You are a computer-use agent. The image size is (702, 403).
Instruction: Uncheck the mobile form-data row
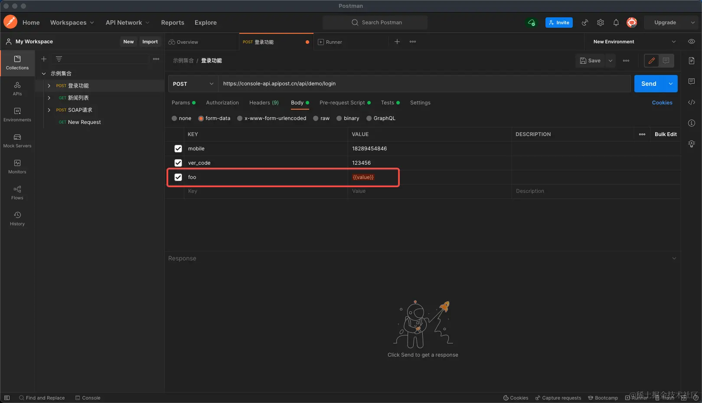178,149
